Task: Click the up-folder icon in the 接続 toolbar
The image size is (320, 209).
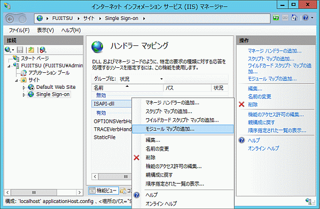Action: coord(31,50)
